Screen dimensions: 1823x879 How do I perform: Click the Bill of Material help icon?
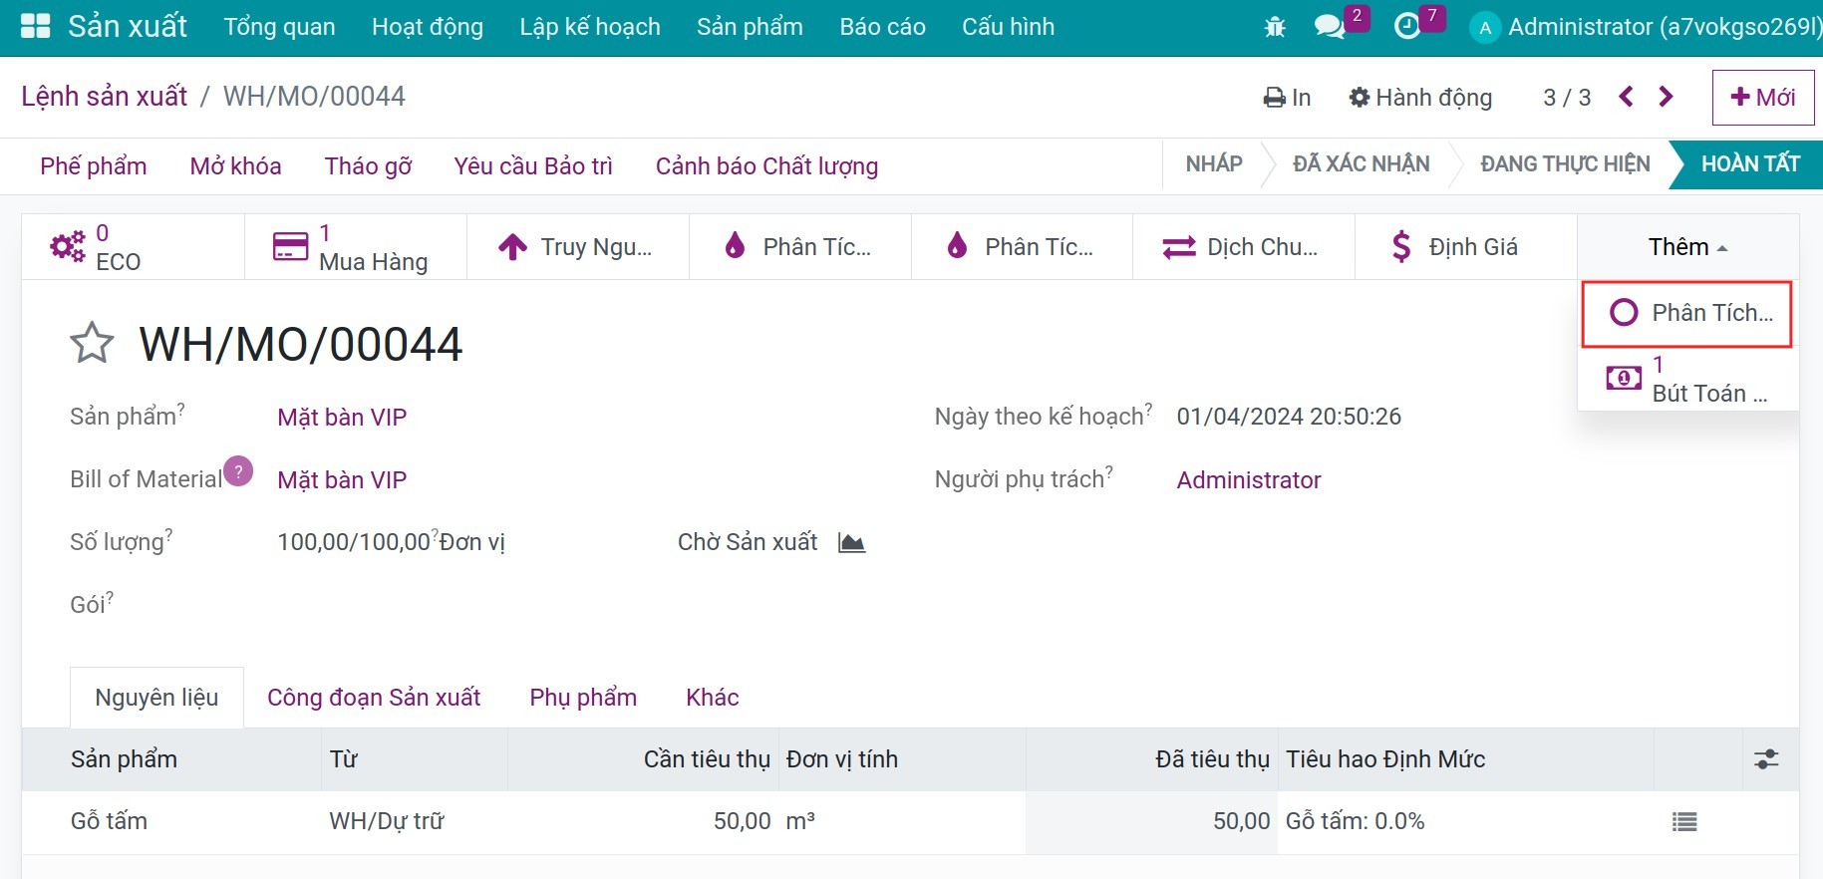pyautogui.click(x=238, y=470)
